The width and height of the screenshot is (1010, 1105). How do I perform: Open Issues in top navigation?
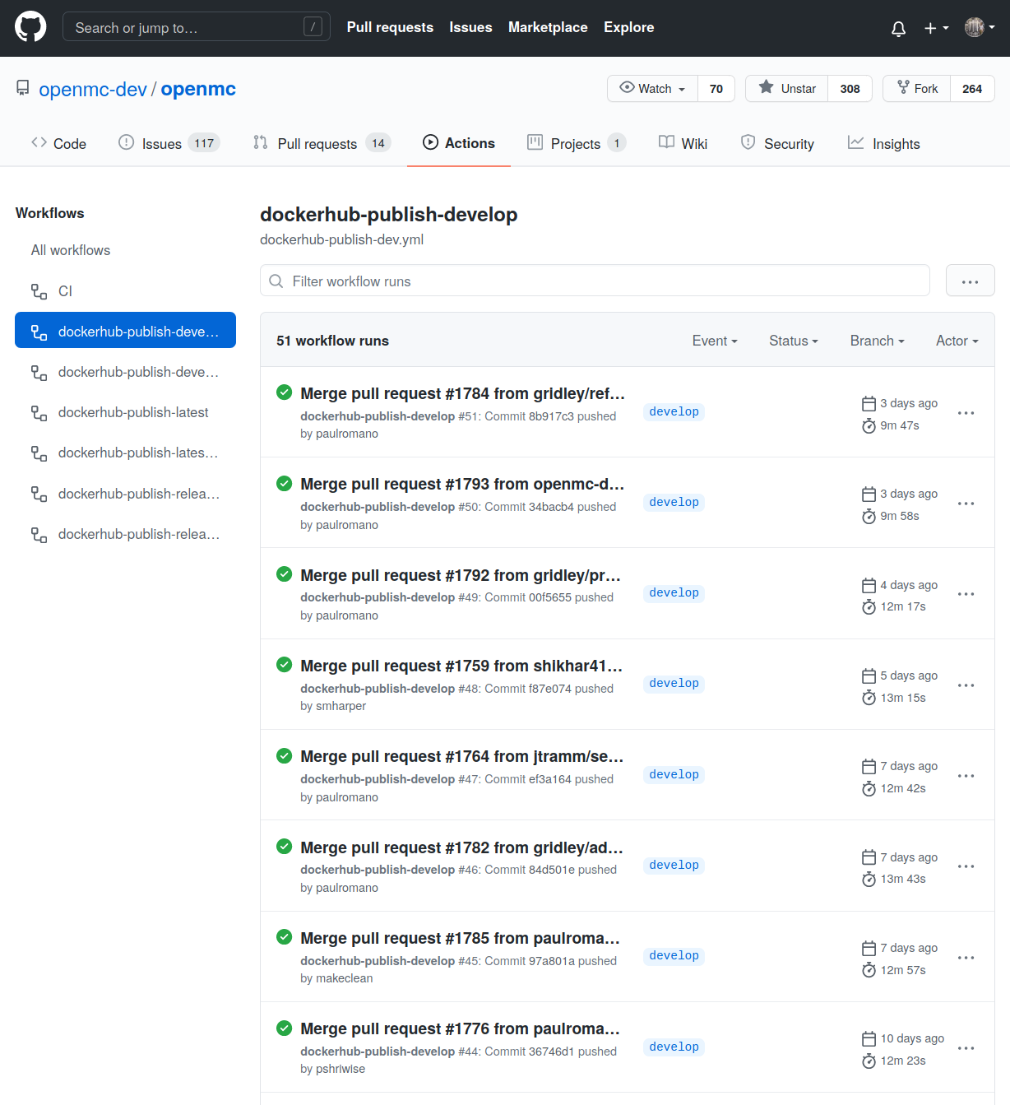coord(470,27)
